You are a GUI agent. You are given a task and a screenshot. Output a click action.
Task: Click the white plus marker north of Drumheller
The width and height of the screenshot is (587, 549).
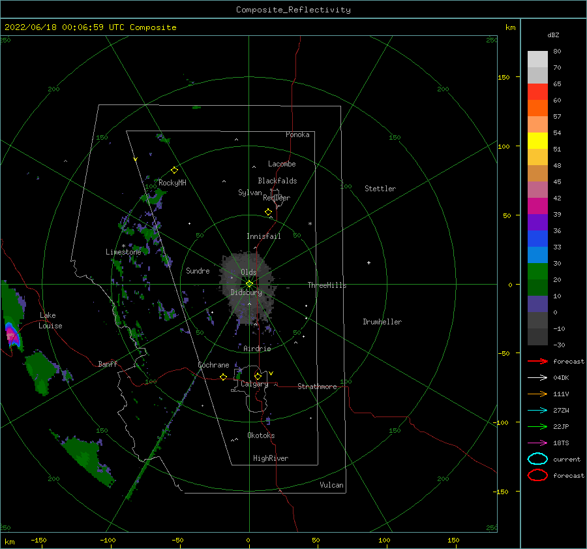(x=369, y=262)
